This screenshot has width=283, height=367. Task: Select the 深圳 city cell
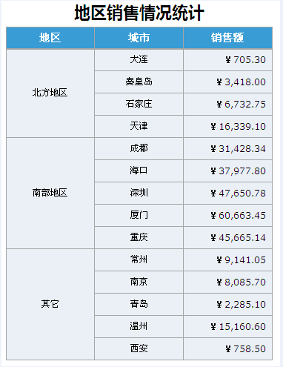pos(139,194)
